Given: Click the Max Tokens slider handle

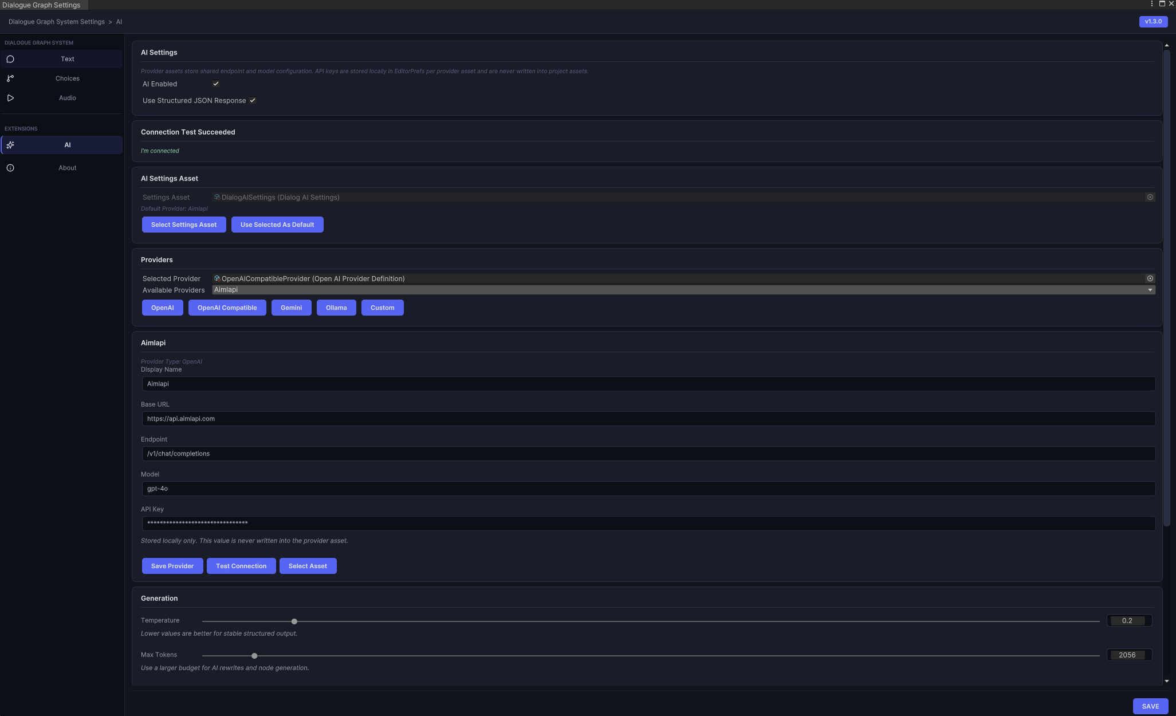Looking at the screenshot, I should click(x=254, y=656).
